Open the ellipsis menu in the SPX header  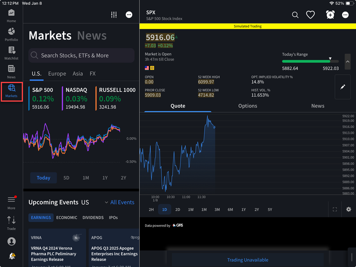point(345,15)
